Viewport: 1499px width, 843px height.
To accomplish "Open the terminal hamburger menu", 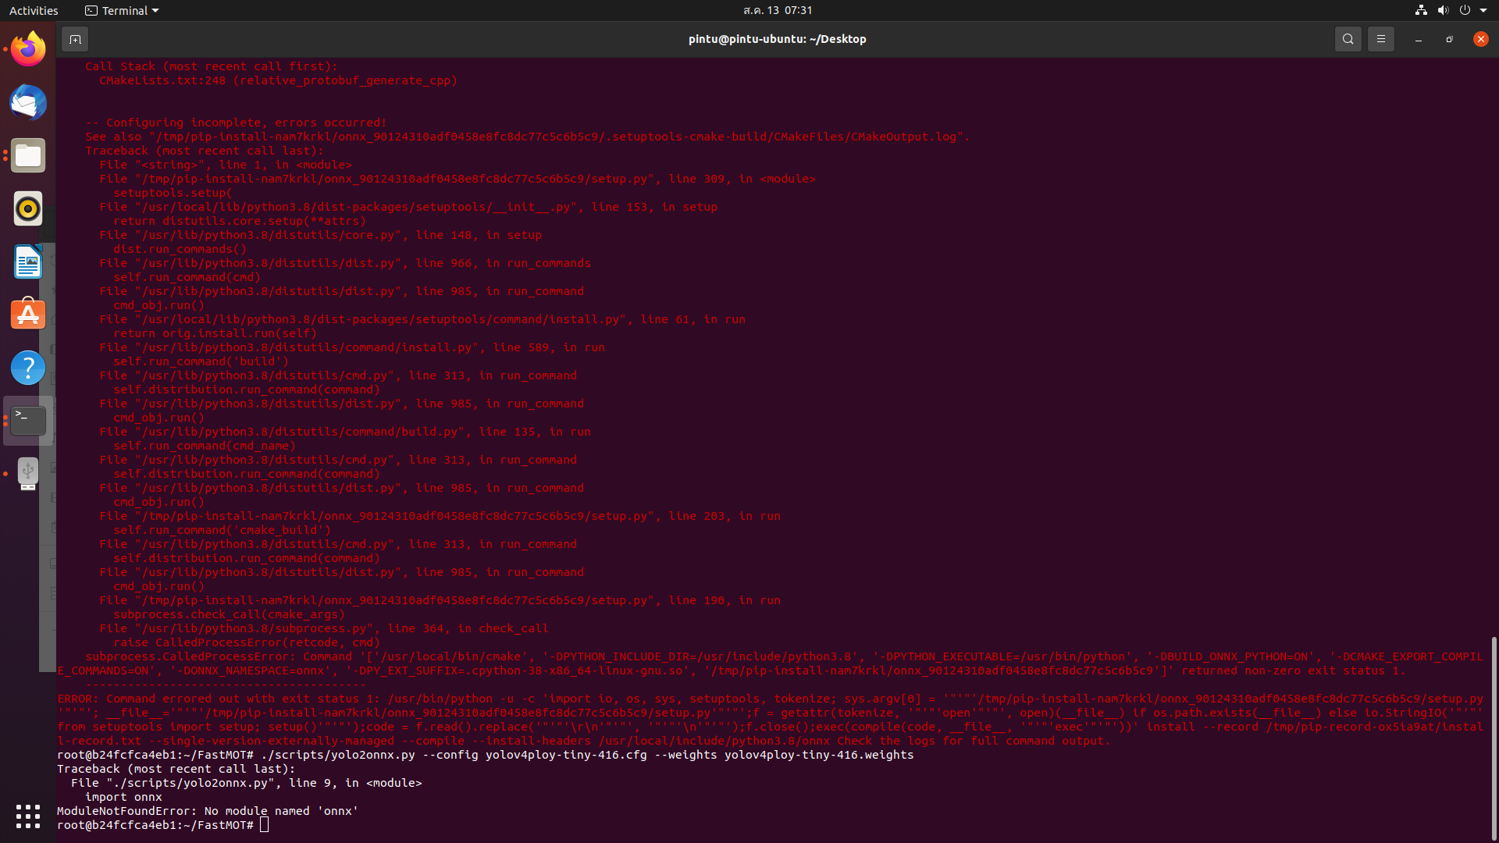I will pyautogui.click(x=1380, y=38).
